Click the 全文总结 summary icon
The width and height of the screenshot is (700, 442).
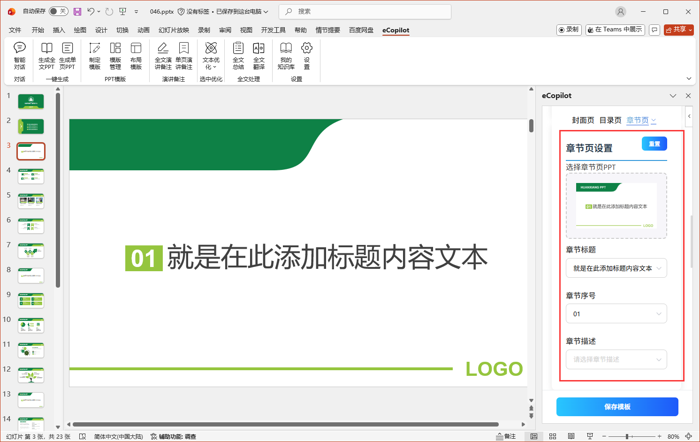click(238, 55)
